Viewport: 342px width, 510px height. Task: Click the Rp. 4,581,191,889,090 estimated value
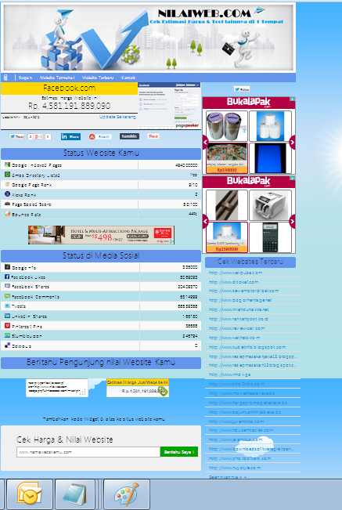[x=69, y=106]
